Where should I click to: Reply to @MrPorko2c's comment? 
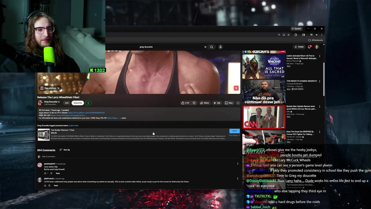56,185
